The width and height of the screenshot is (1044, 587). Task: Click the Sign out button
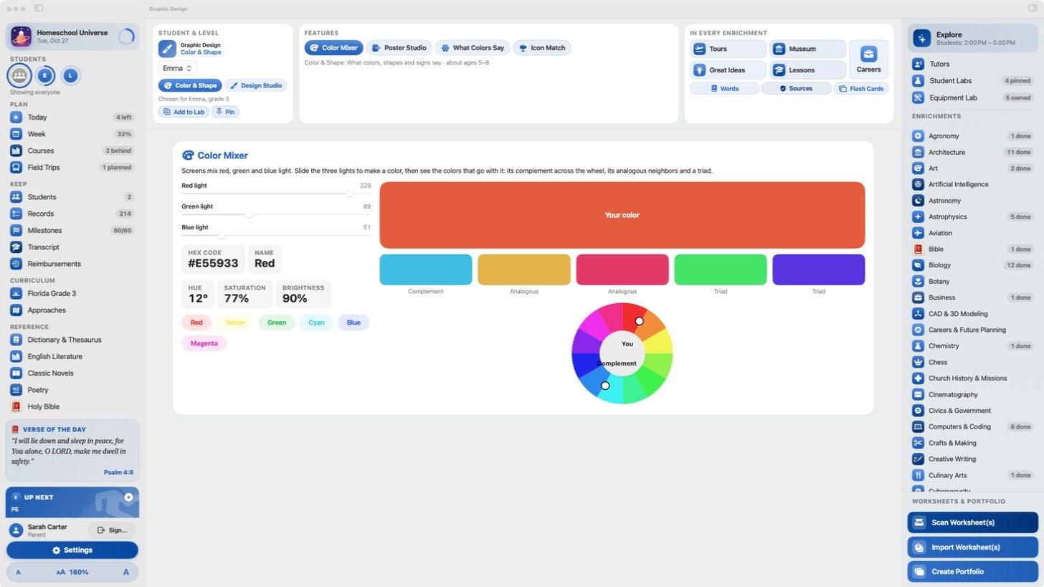coord(112,530)
